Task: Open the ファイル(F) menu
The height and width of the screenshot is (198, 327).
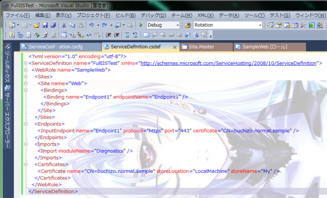Action: [x=18, y=16]
